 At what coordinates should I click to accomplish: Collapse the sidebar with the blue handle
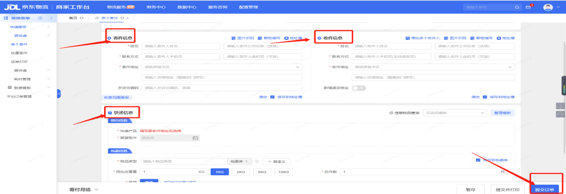59,94
